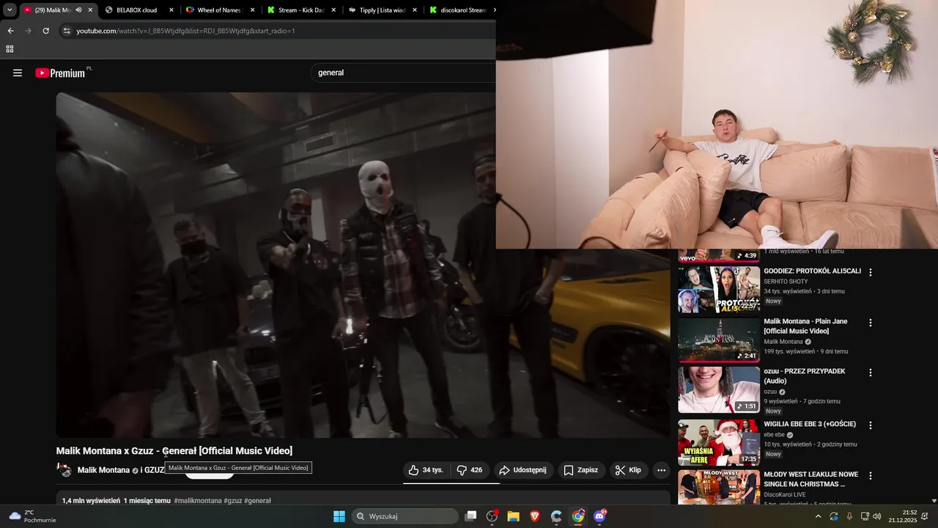
Task: Open Malik Montana - Plain Jane video title
Action: [805, 326]
